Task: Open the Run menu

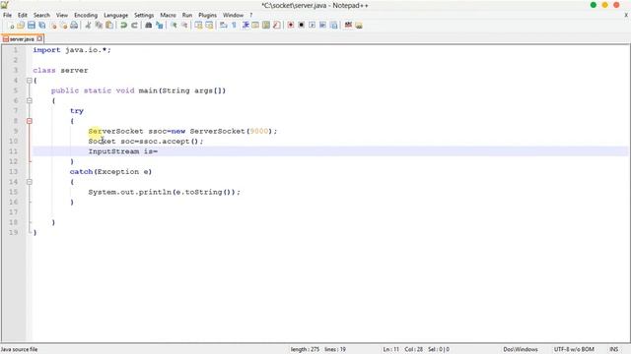Action: (187, 16)
